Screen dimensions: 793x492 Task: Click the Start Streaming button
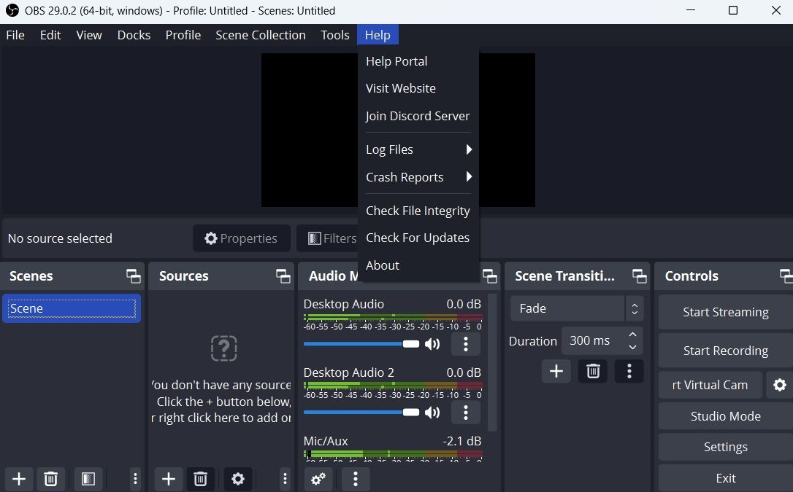725,312
